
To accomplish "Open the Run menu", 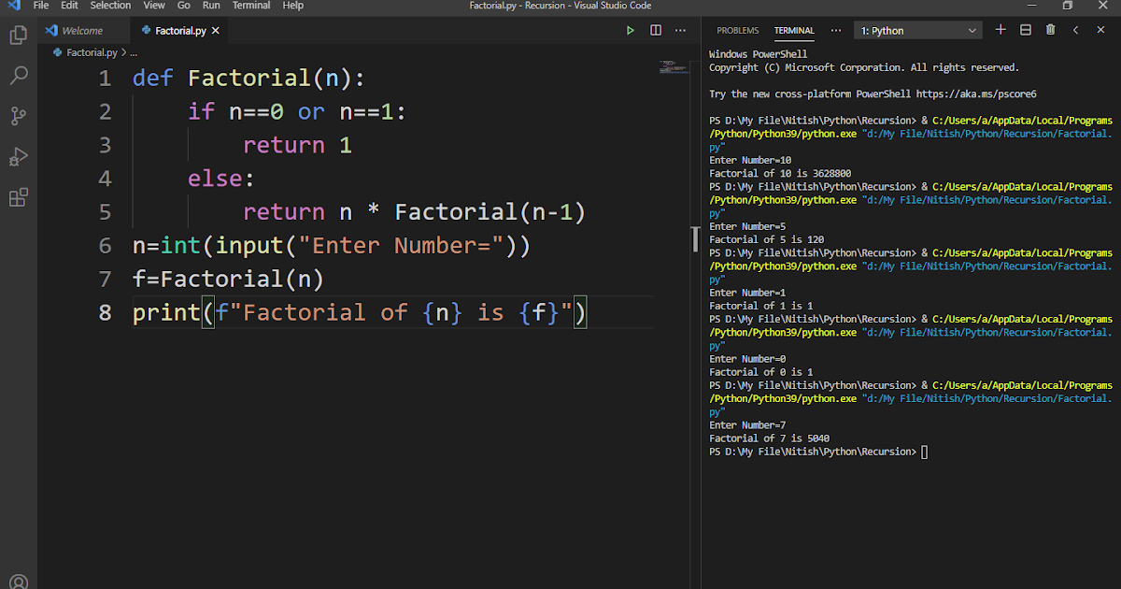I will [x=211, y=6].
